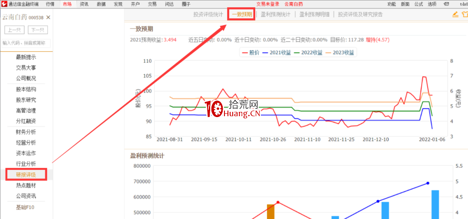Select 交易大事 in the sidebar
The height and width of the screenshot is (219, 468).
[26, 68]
